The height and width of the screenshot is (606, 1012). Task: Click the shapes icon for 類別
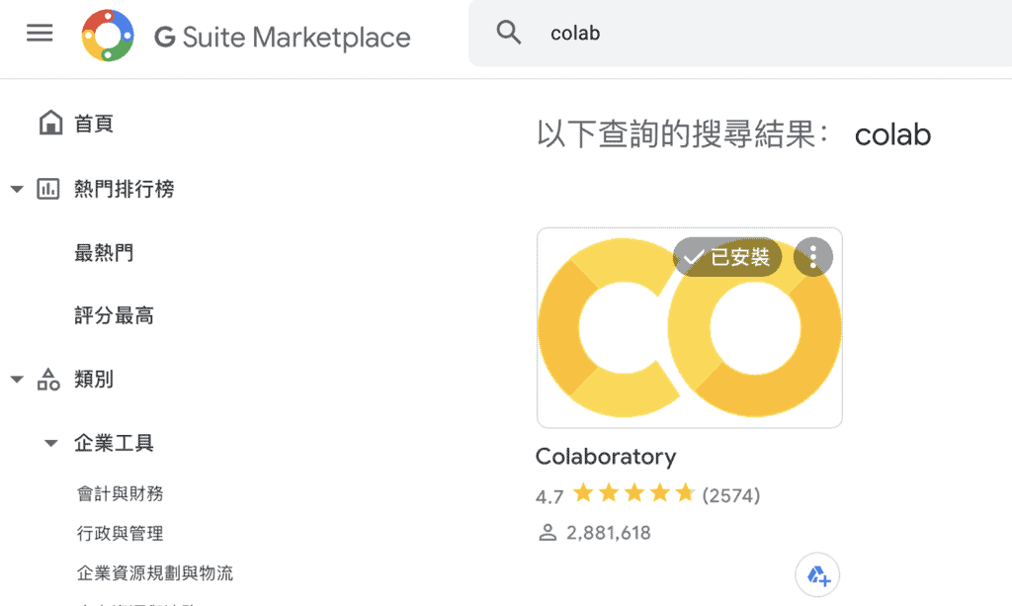click(x=48, y=379)
